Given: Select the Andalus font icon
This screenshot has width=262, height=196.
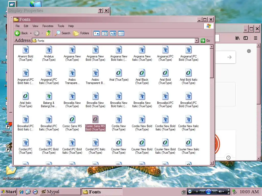Looking at the screenshot, I should pyautogui.click(x=49, y=50).
